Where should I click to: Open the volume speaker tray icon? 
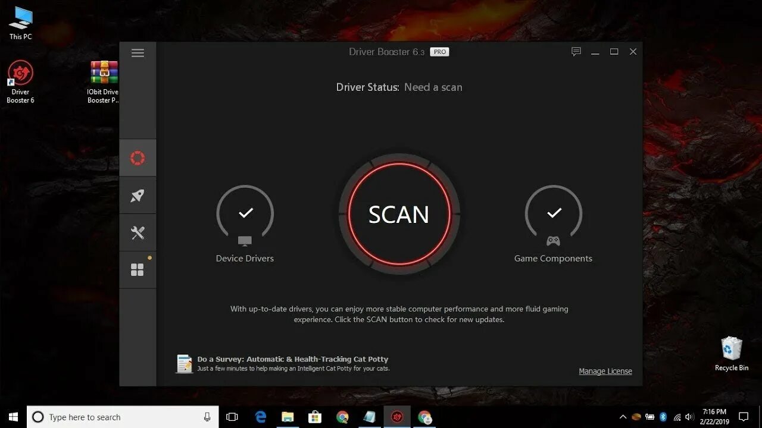[690, 417]
